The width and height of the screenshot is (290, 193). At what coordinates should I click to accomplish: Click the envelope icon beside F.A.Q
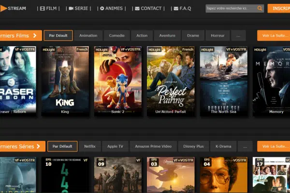coord(176,9)
